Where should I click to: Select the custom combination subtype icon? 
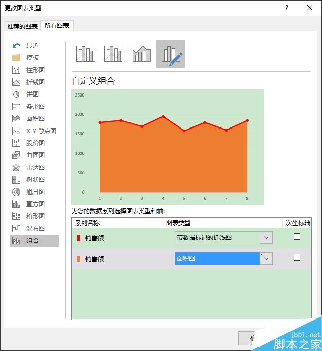pos(171,54)
